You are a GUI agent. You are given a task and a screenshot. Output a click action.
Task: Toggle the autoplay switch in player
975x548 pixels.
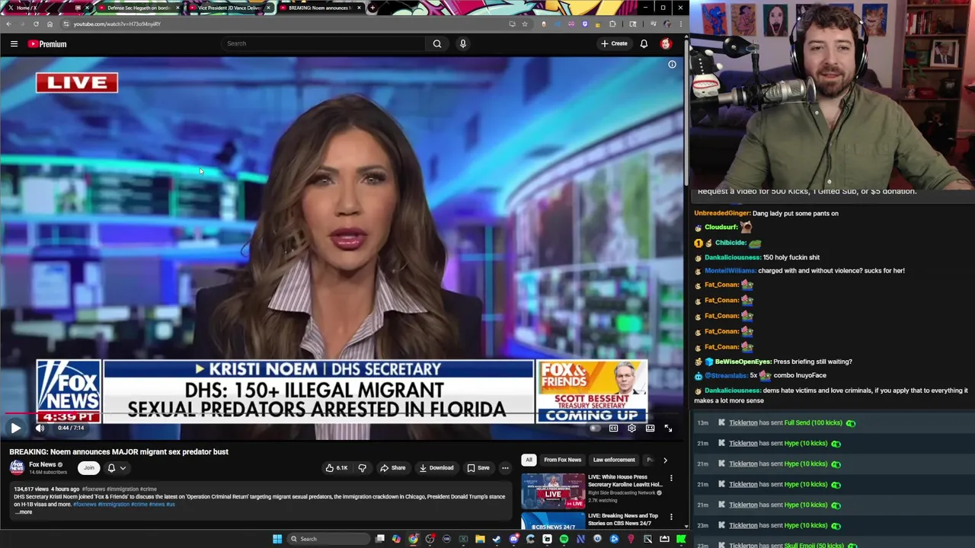(x=595, y=429)
